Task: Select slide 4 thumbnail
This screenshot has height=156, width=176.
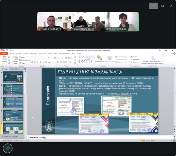Action: point(13,115)
